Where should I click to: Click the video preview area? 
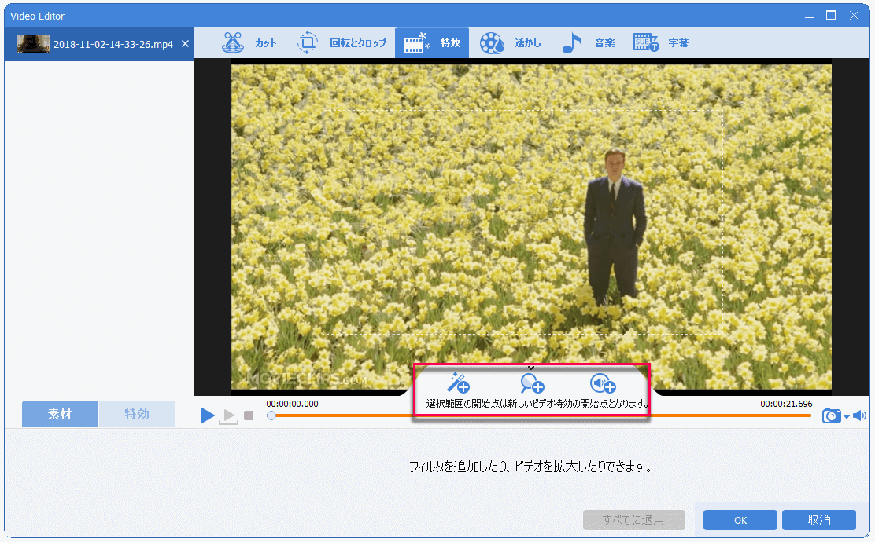tap(531, 227)
